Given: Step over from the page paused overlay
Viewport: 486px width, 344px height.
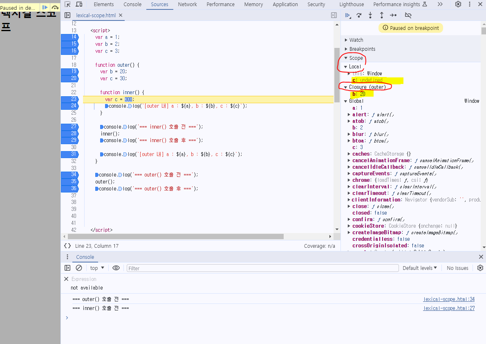Looking at the screenshot, I should tap(55, 7).
